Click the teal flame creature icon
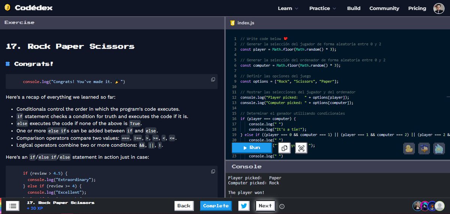The width and height of the screenshot is (450, 214). click(x=439, y=148)
